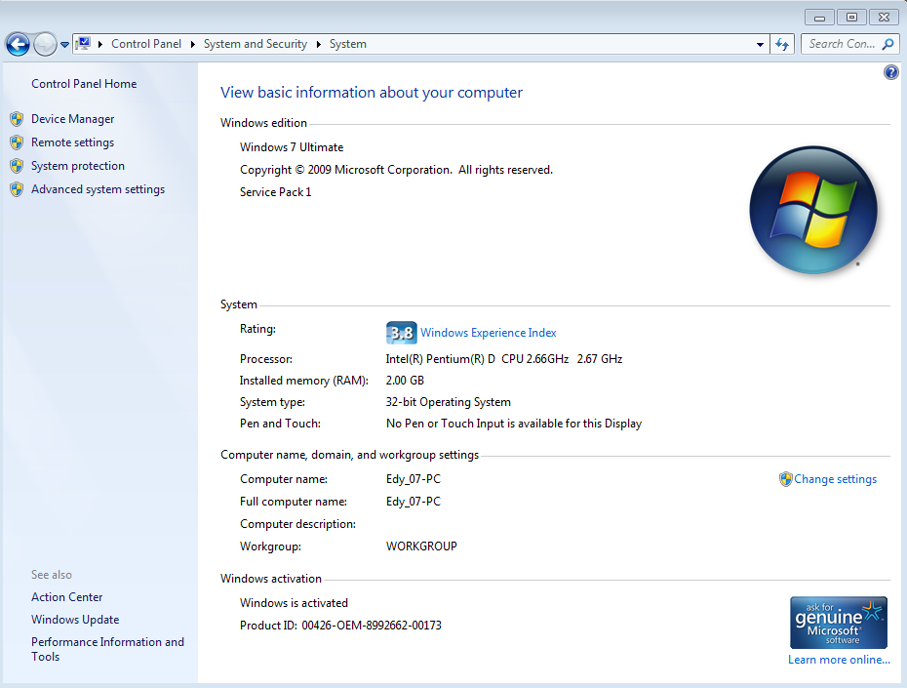Open Device Manager link
The image size is (907, 688).
pyautogui.click(x=73, y=119)
